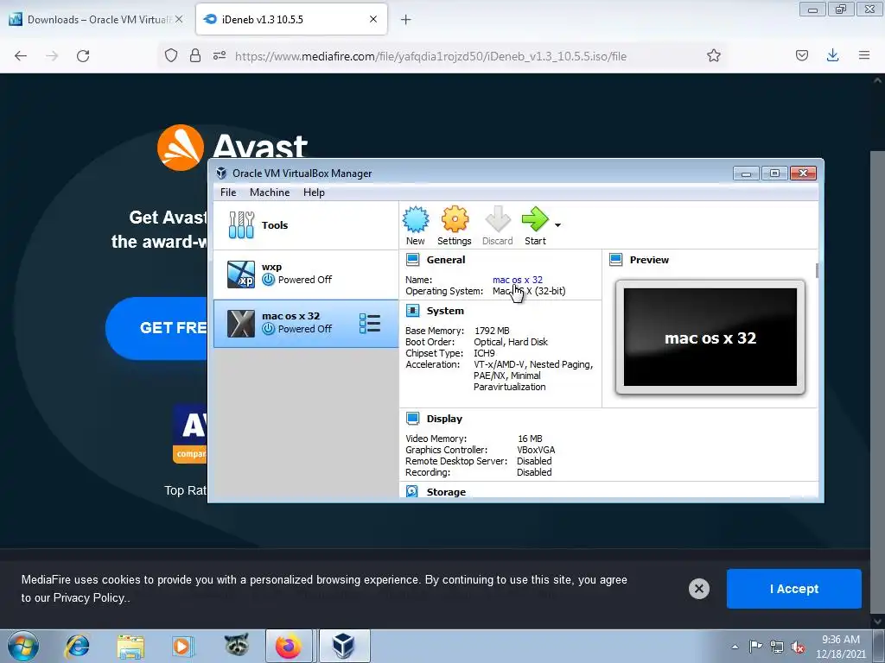Open Windows Media Player from taskbar
This screenshot has height=663, width=885.
pyautogui.click(x=182, y=646)
